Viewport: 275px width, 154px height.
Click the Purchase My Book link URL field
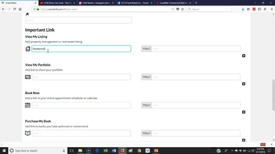click(196, 133)
